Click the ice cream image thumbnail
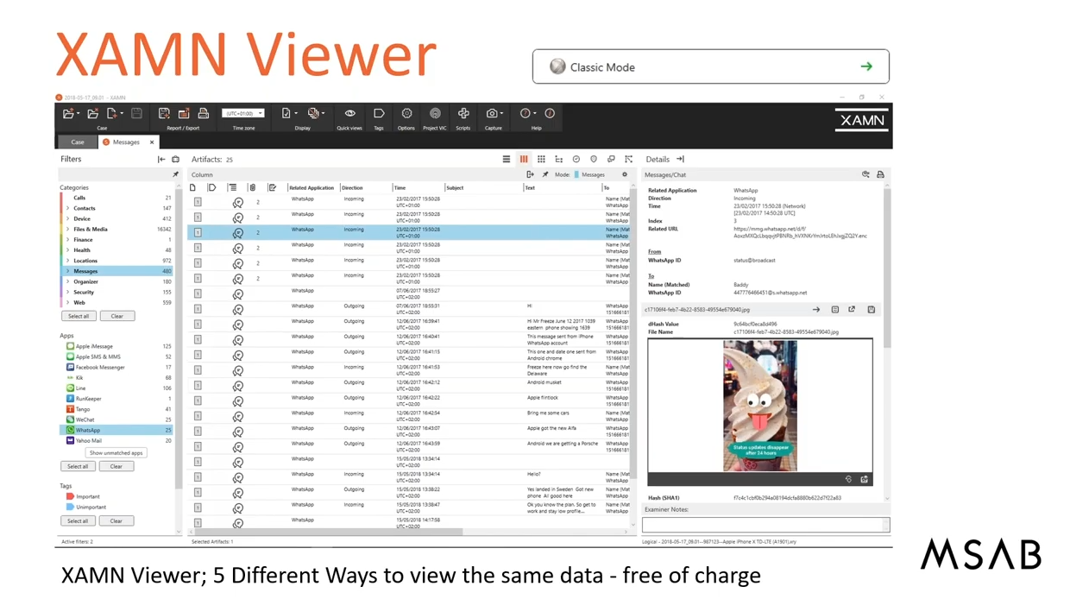The width and height of the screenshot is (1070, 599). click(x=759, y=406)
